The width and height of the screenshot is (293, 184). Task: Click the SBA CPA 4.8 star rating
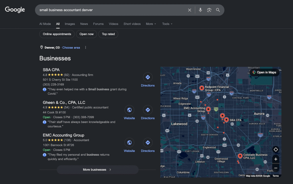coord(56,75)
